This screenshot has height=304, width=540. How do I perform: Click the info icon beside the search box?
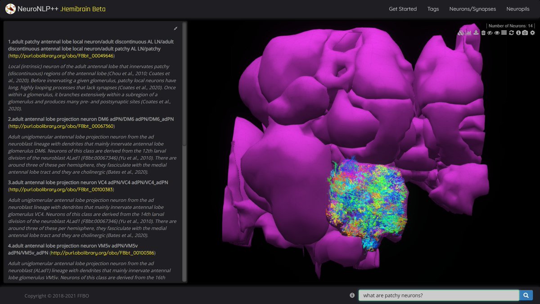(352, 295)
